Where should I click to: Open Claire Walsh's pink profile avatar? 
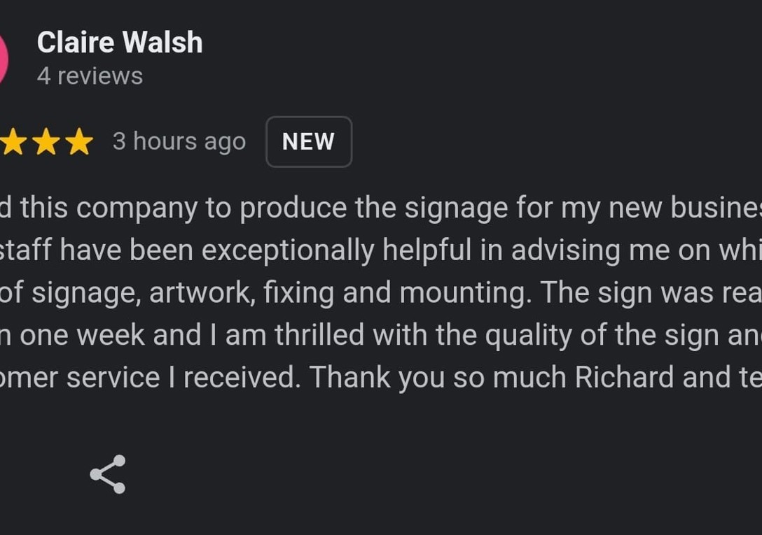[x=3, y=59]
